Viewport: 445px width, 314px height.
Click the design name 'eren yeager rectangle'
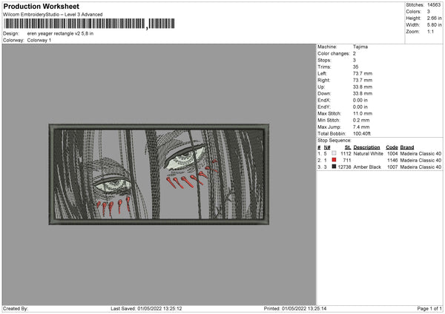[60, 33]
